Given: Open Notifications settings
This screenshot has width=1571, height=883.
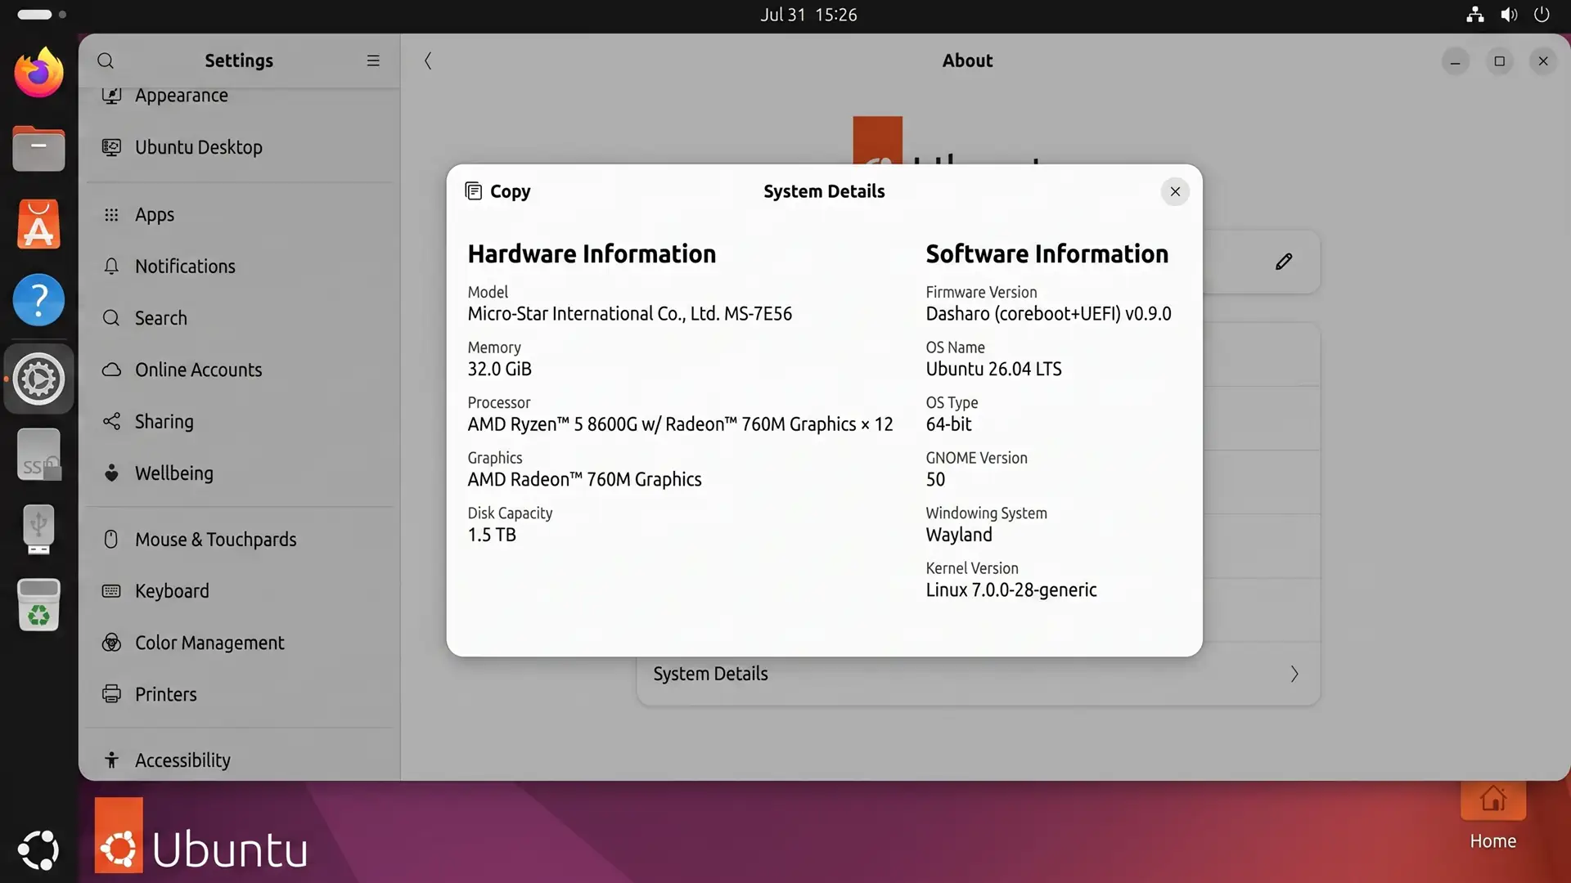Looking at the screenshot, I should [239, 266].
